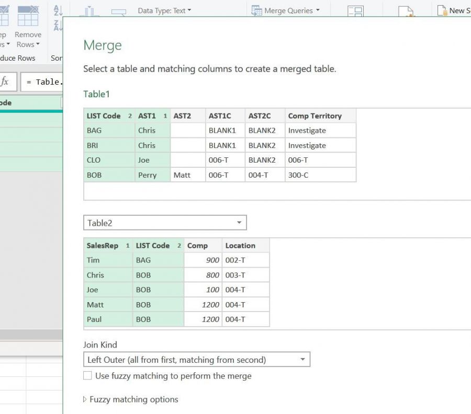Click the 900 Comp value cell
Image resolution: width=471 pixels, height=414 pixels.
point(203,260)
